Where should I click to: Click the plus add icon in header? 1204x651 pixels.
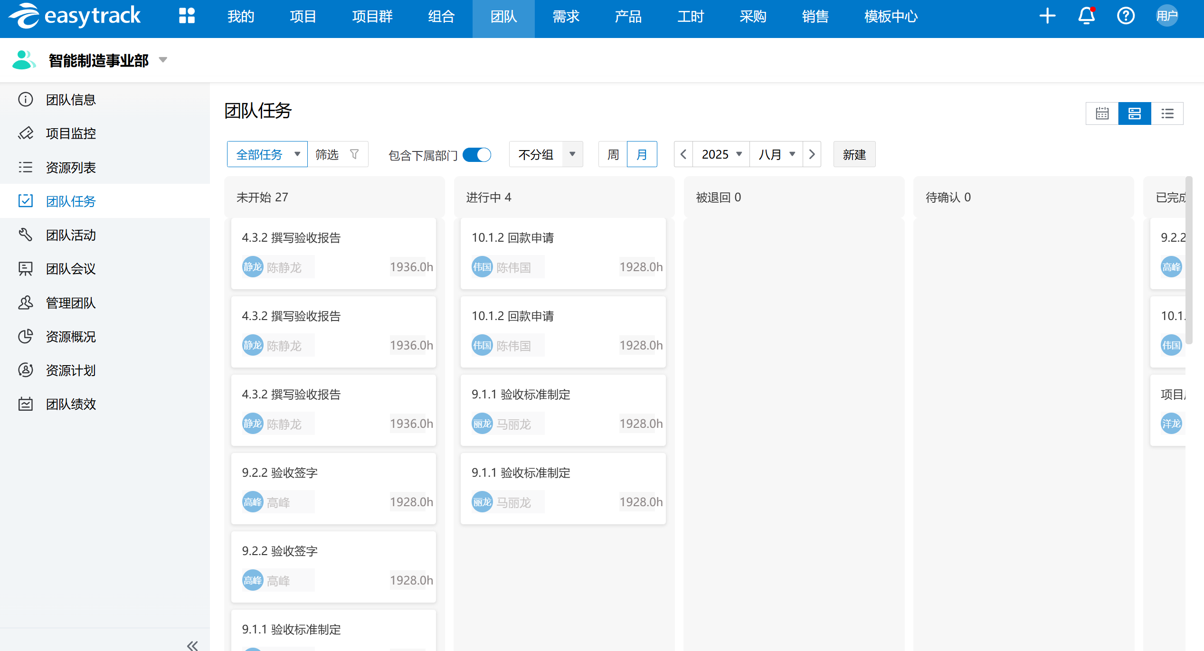1047,16
